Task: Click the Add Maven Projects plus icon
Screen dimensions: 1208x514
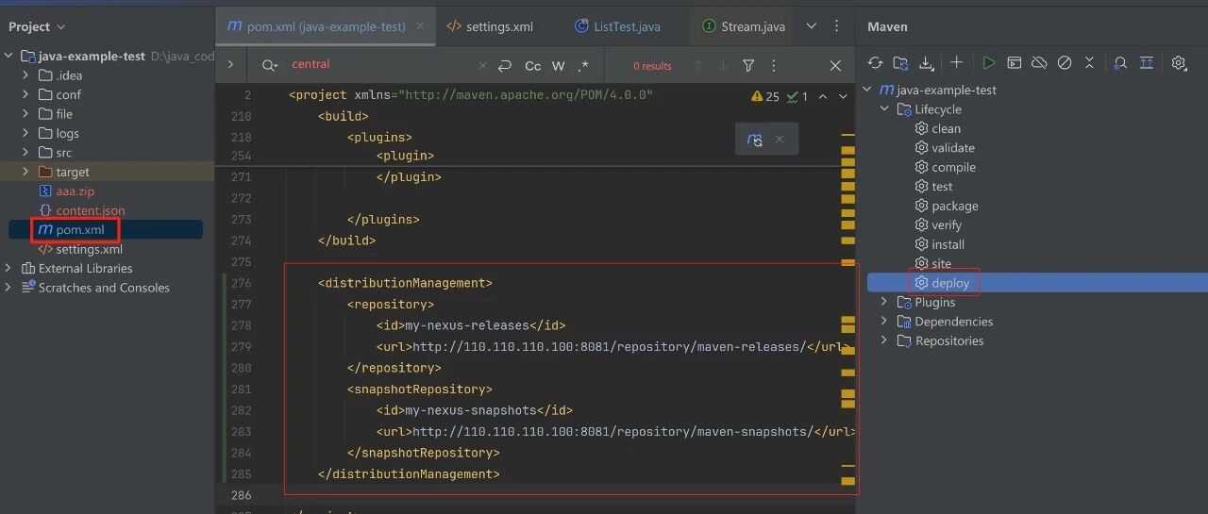Action: click(956, 63)
